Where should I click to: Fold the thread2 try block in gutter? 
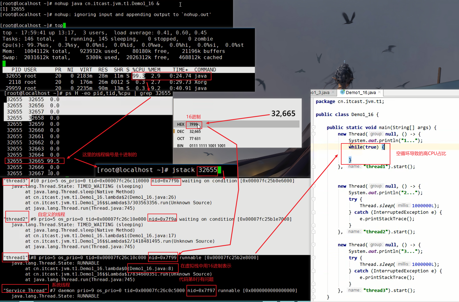click(313, 199)
